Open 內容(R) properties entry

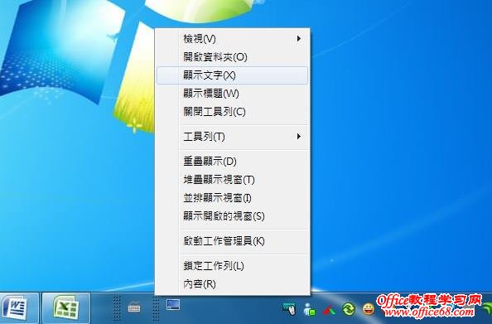(x=232, y=284)
